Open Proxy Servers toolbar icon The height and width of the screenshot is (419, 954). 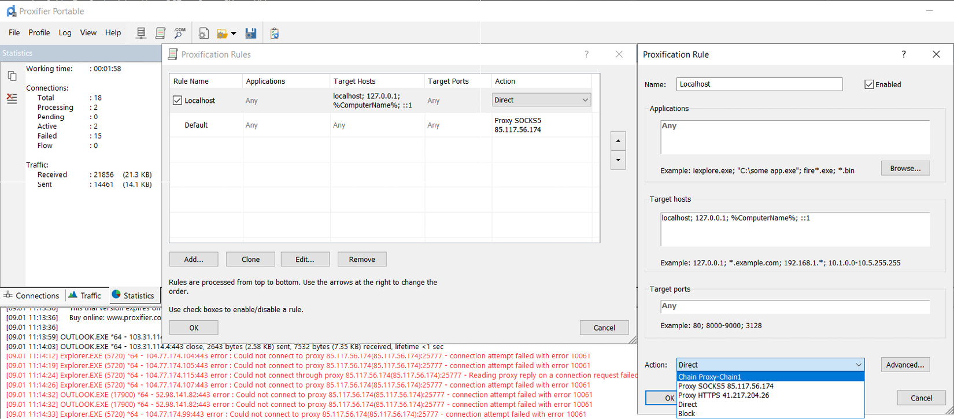point(140,34)
